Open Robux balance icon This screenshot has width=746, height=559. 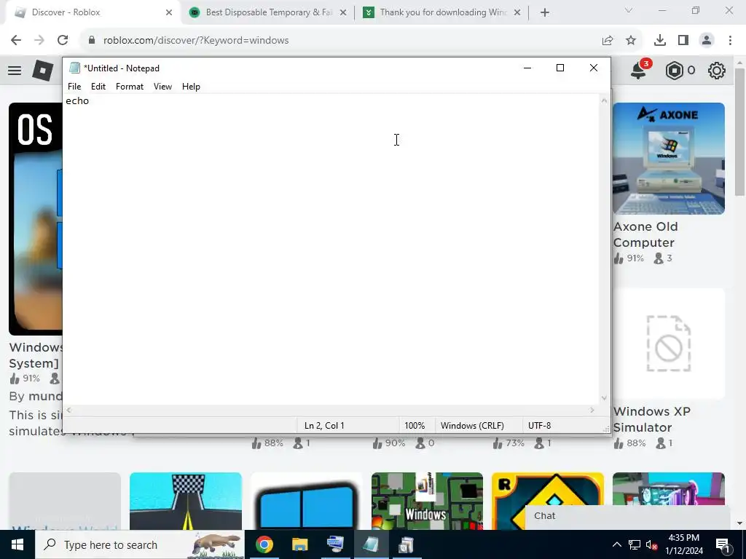pos(675,71)
